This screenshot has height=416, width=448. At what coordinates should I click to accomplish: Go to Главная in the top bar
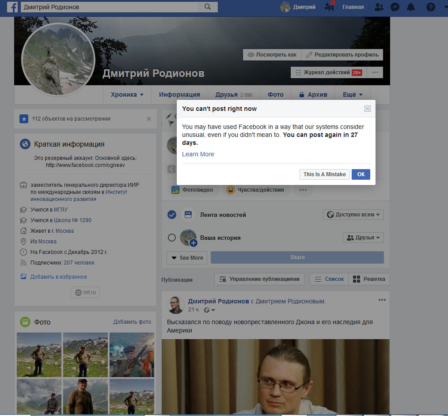(353, 7)
